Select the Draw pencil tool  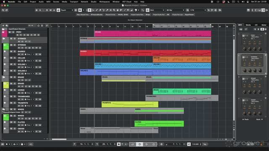tap(97, 10)
